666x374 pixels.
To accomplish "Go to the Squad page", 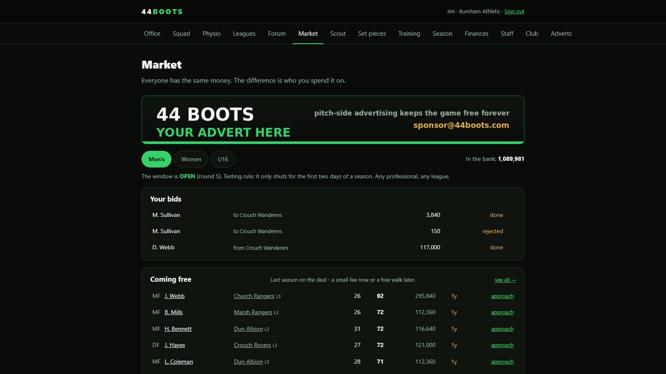I will tap(181, 34).
